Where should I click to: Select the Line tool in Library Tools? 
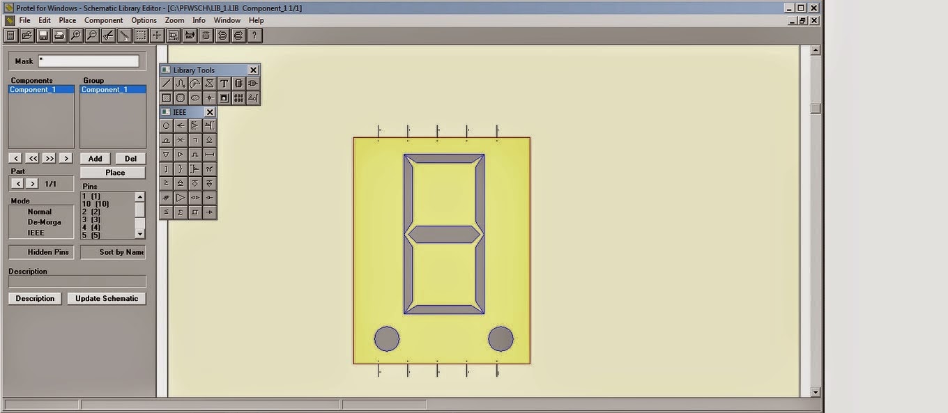(x=166, y=84)
